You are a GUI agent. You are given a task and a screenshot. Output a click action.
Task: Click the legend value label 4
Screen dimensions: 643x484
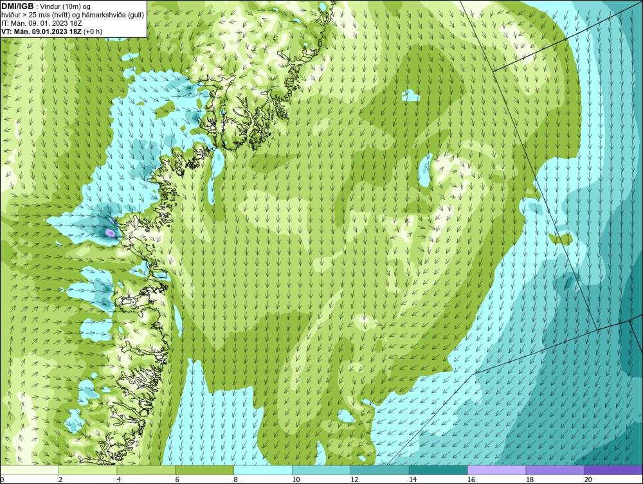[x=119, y=480]
